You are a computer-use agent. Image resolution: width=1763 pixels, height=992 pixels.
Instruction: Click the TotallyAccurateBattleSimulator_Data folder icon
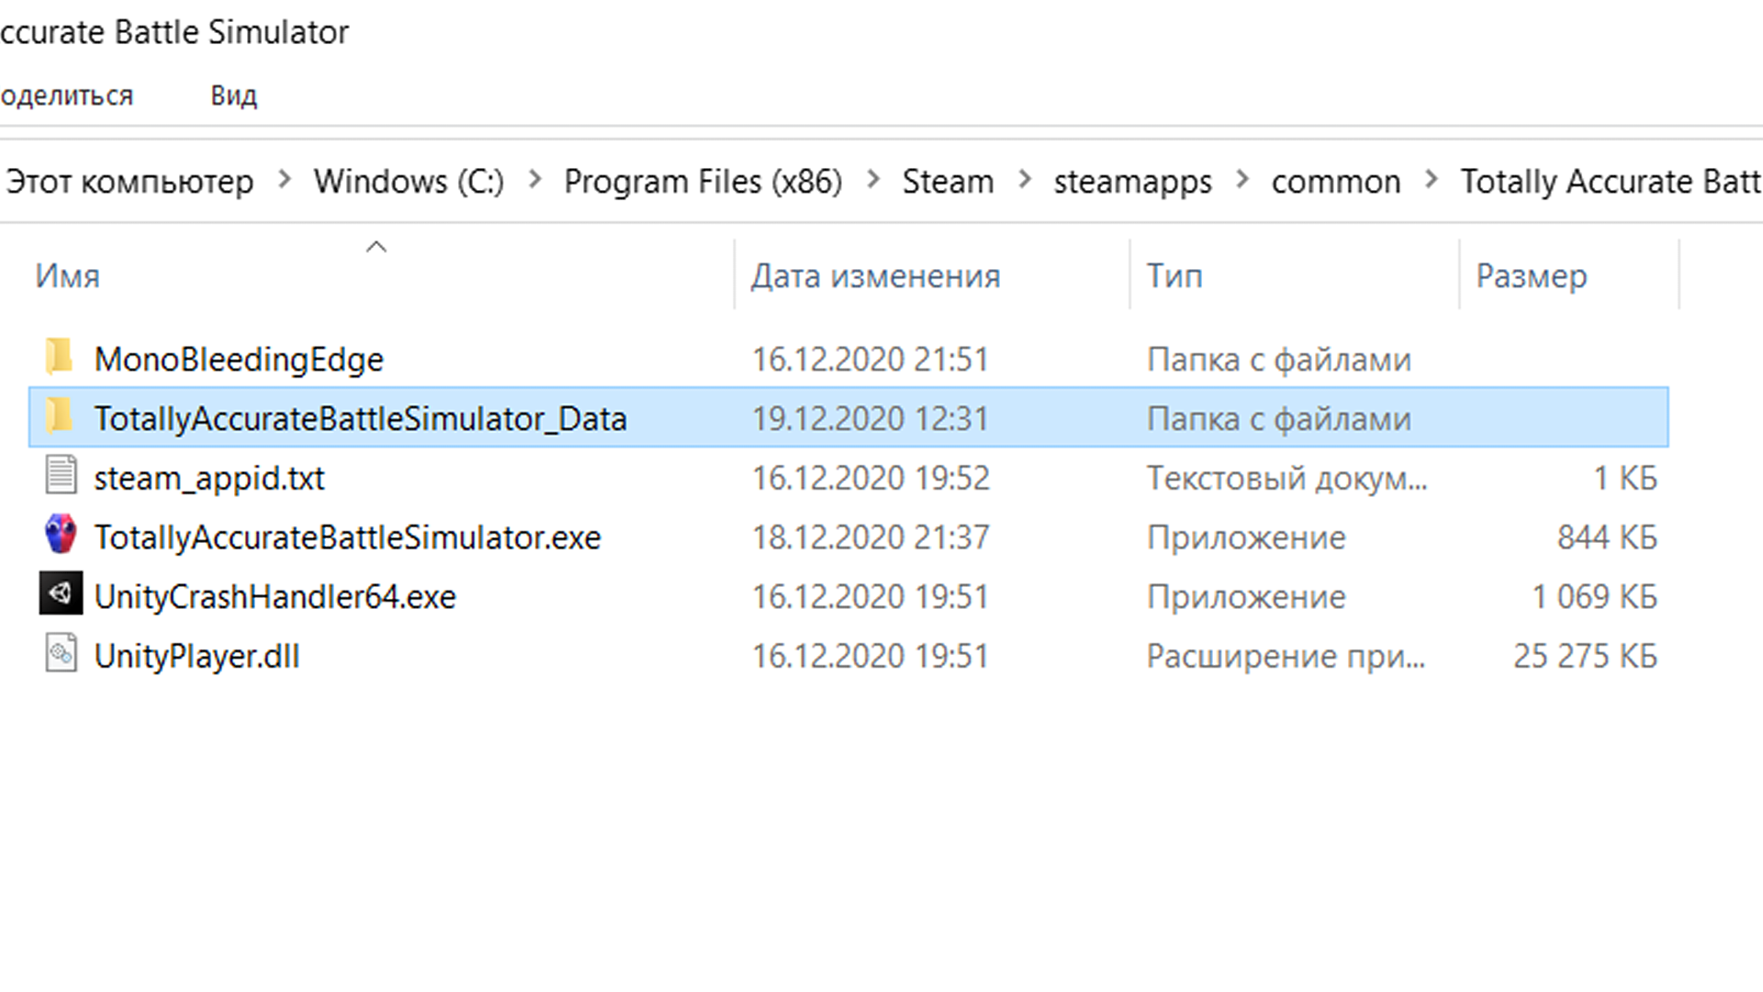point(60,418)
